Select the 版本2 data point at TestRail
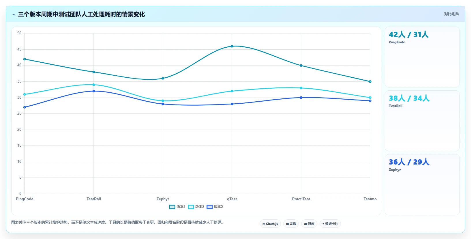Screen dimensions: 471x239 [x=94, y=85]
